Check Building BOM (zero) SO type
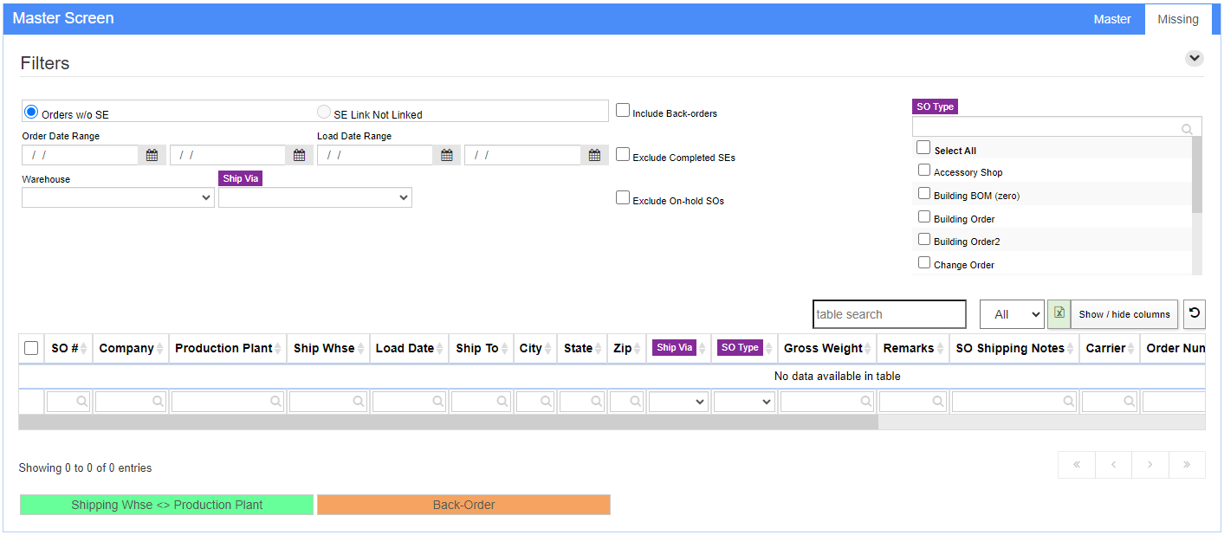Image resolution: width=1224 pixels, height=535 pixels. [x=924, y=194]
